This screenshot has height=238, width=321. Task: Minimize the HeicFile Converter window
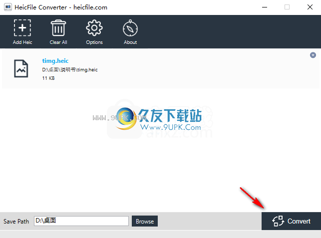[x=265, y=7]
